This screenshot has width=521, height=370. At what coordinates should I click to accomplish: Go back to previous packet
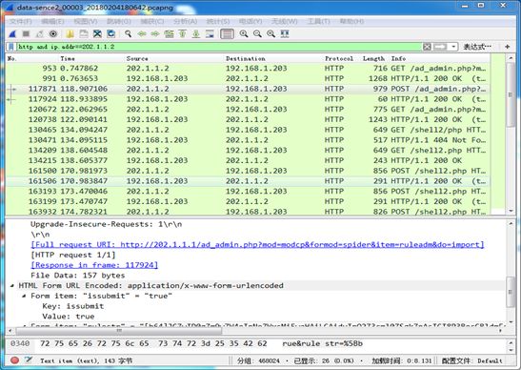142,34
